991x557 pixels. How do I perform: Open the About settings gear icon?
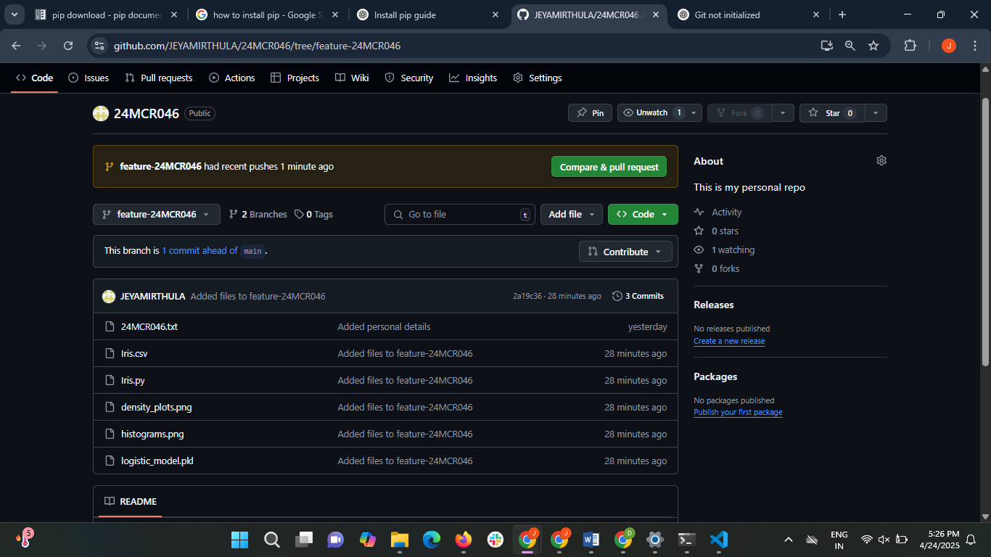[881, 160]
